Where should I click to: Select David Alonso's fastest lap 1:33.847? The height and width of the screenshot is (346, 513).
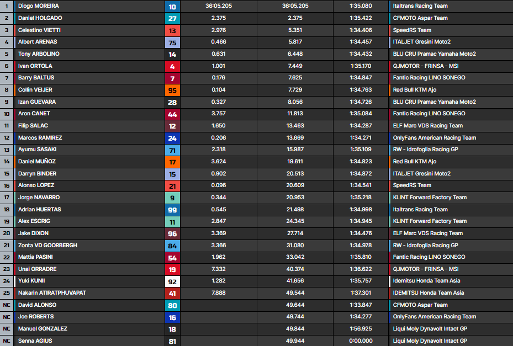(x=361, y=305)
